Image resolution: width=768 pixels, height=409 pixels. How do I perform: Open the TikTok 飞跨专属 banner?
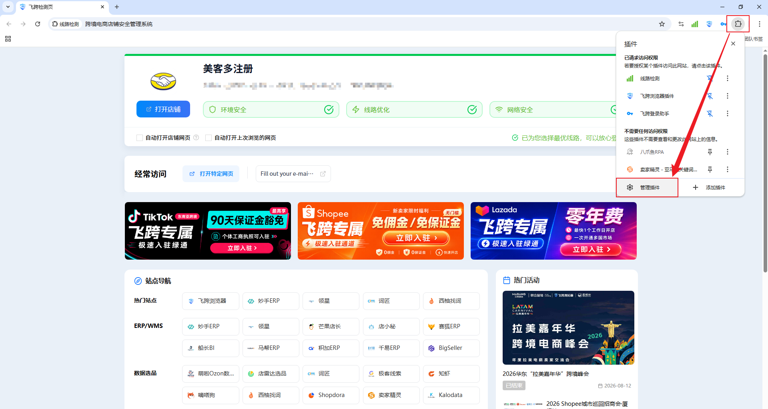click(x=208, y=231)
